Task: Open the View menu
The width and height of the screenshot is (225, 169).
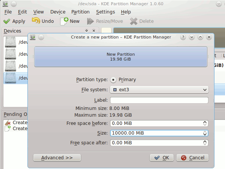Action: (x=38, y=12)
